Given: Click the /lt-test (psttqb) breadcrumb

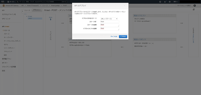Looking at the screenshot, I should tap(55, 5).
